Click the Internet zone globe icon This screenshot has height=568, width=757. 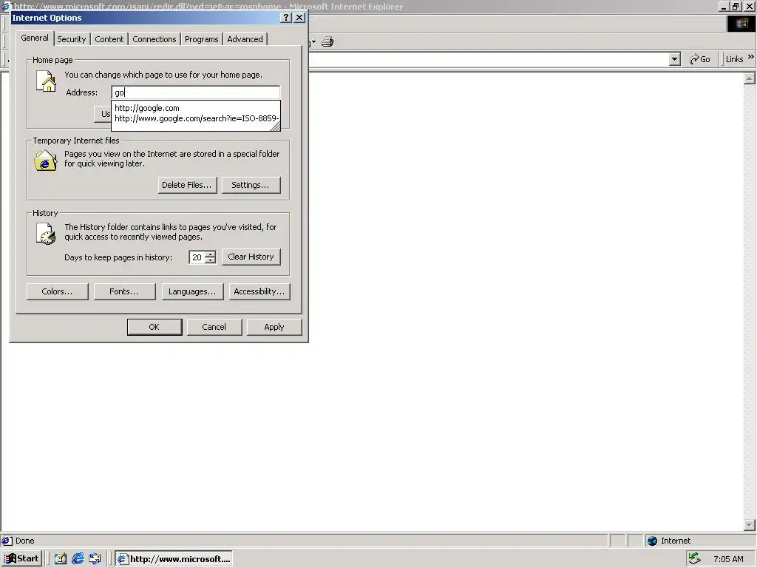coord(652,541)
